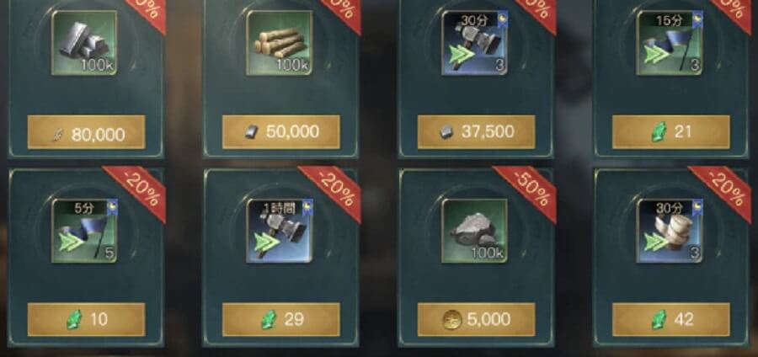
Task: Select the 5分 flag speedup icon
Action: (84, 231)
